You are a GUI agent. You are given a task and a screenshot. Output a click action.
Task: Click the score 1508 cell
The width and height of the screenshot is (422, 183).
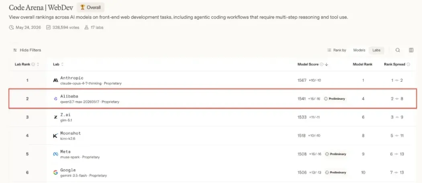(302, 154)
